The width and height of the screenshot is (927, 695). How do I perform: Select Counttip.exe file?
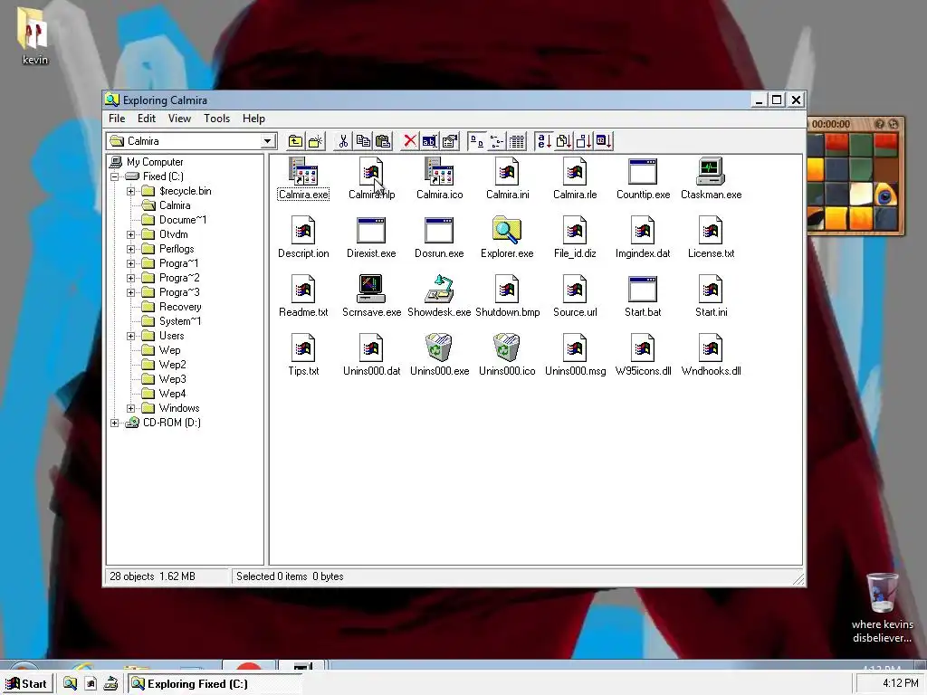coord(643,178)
